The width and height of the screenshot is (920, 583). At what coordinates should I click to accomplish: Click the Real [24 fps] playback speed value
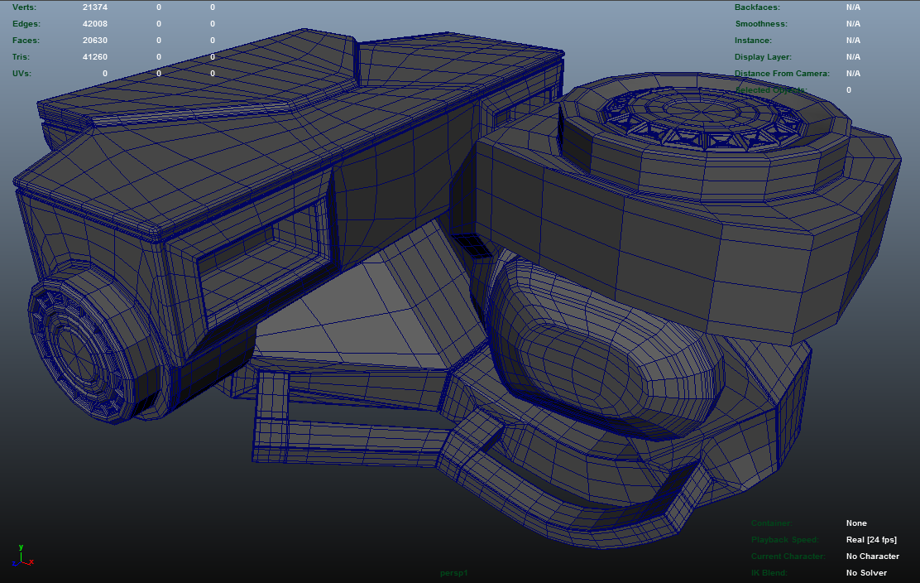pos(871,540)
